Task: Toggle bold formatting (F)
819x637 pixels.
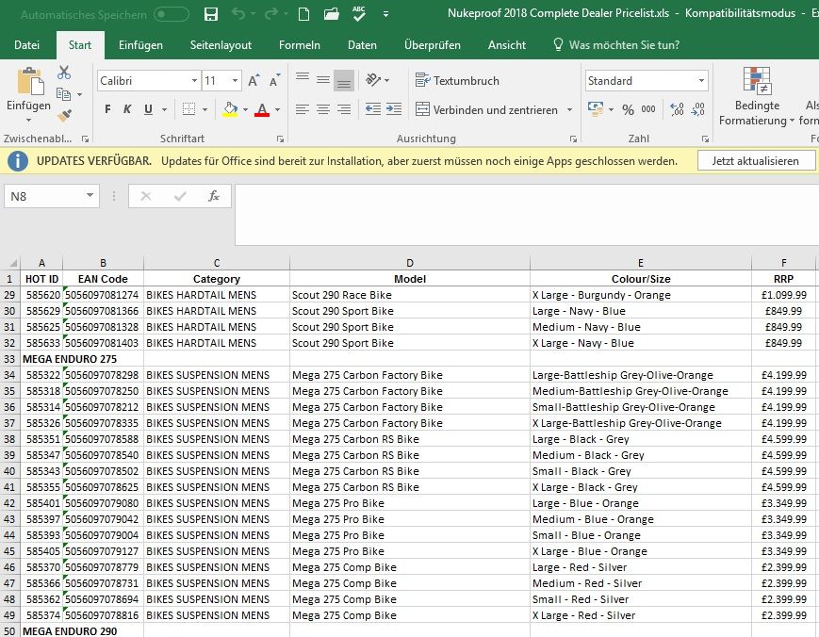Action: [107, 110]
